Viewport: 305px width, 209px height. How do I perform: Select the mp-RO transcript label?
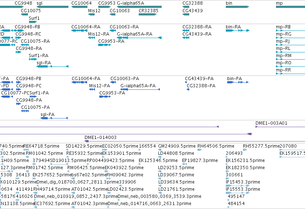click(x=283, y=63)
